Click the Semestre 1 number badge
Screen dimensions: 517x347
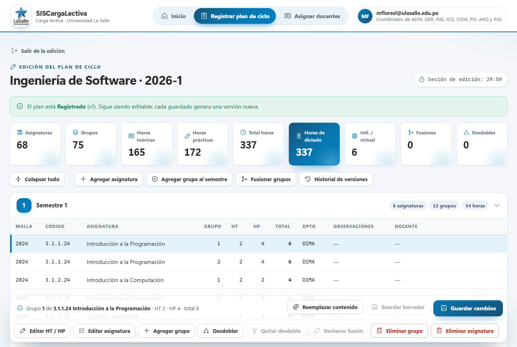coord(24,205)
